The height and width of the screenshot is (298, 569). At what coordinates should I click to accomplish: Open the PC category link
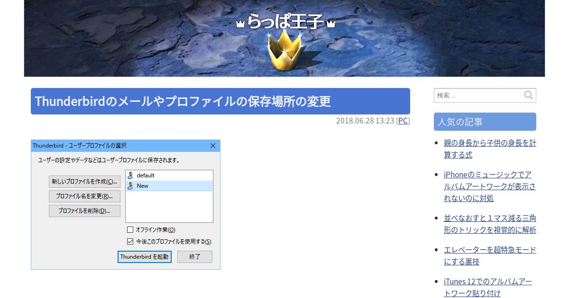point(403,121)
